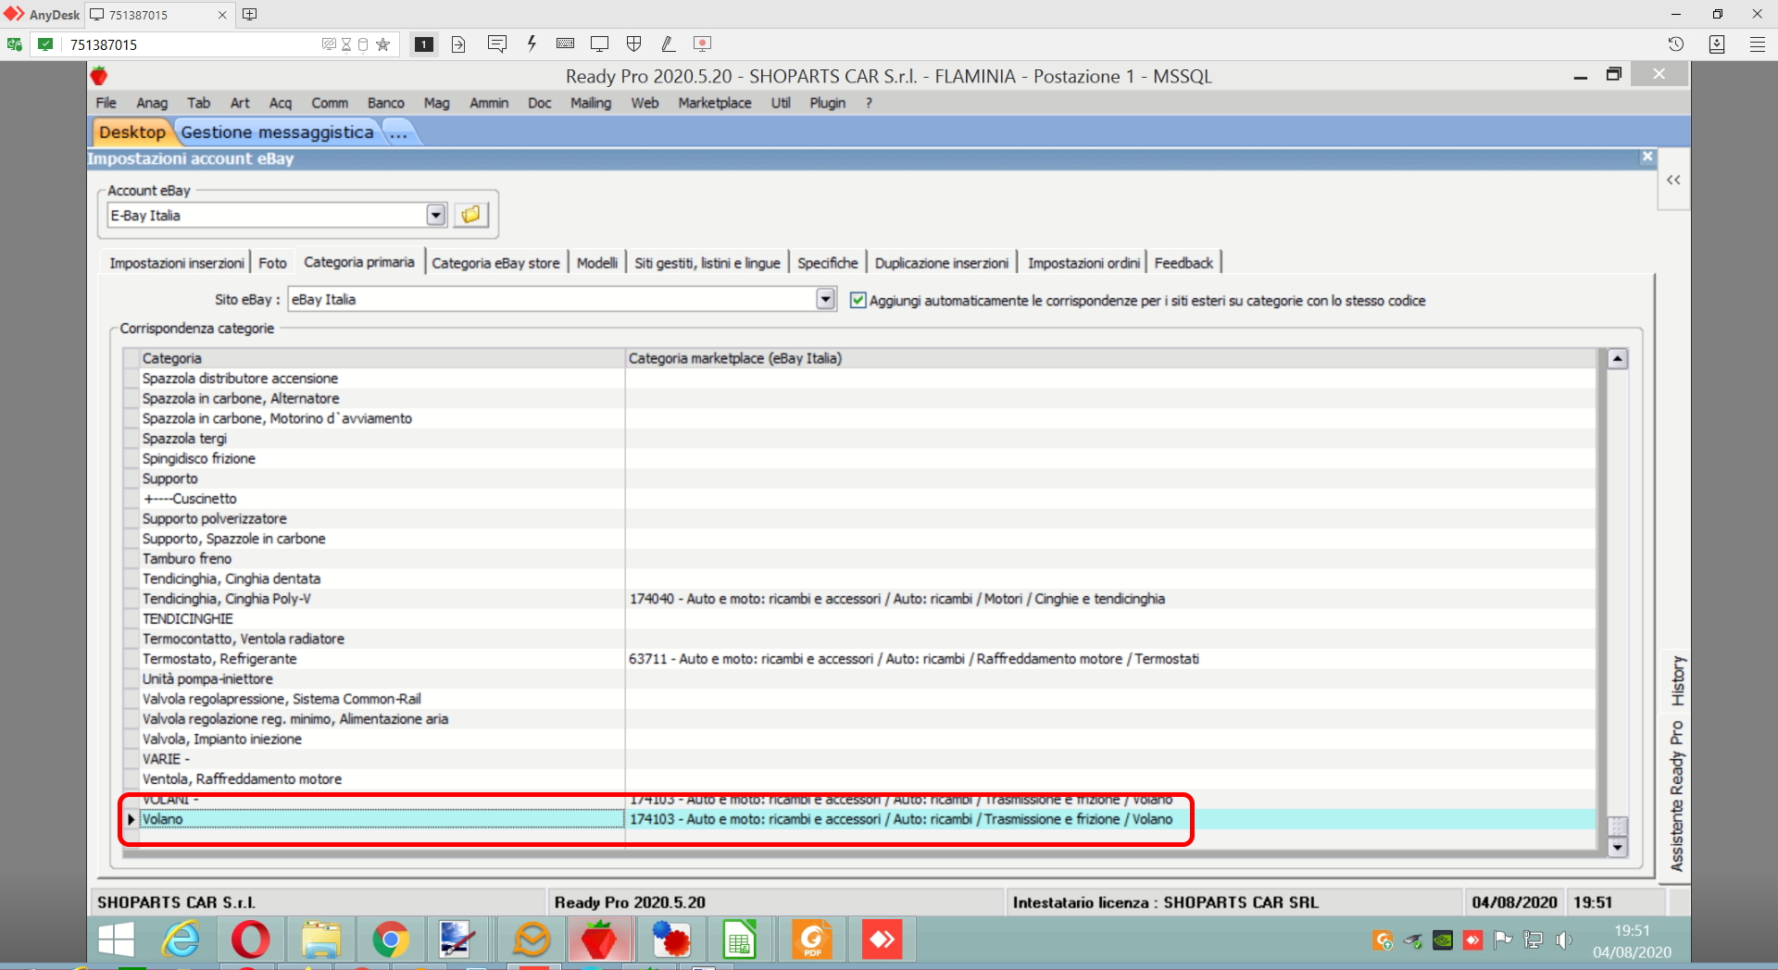Screen dimensions: 1778x970
Task: Switch to the Desktop tab
Action: [131, 132]
